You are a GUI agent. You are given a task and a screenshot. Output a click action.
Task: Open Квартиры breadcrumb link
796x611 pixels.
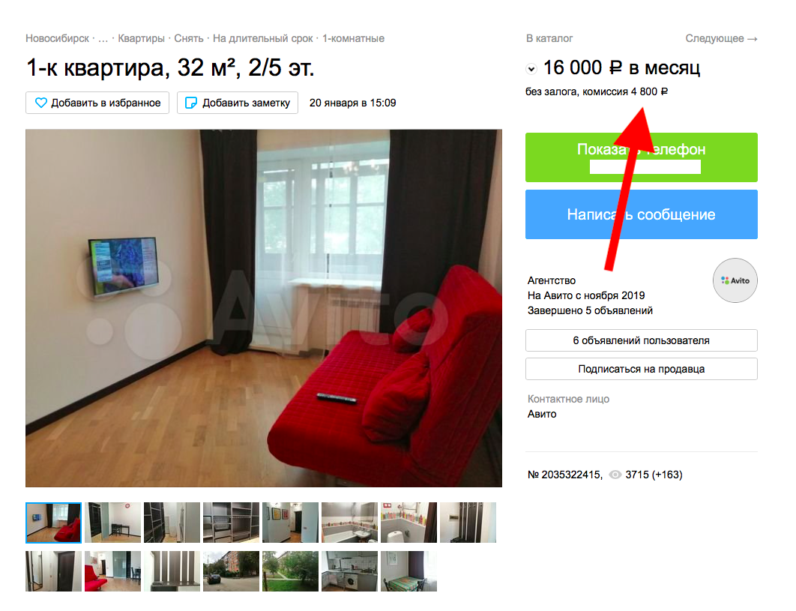coord(141,38)
